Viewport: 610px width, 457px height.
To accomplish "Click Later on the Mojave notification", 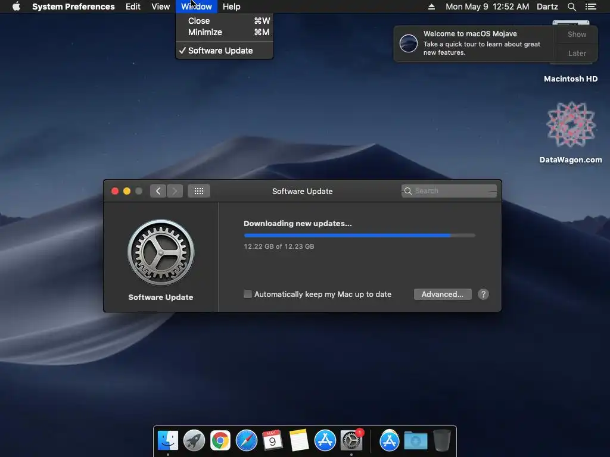I will [x=577, y=53].
